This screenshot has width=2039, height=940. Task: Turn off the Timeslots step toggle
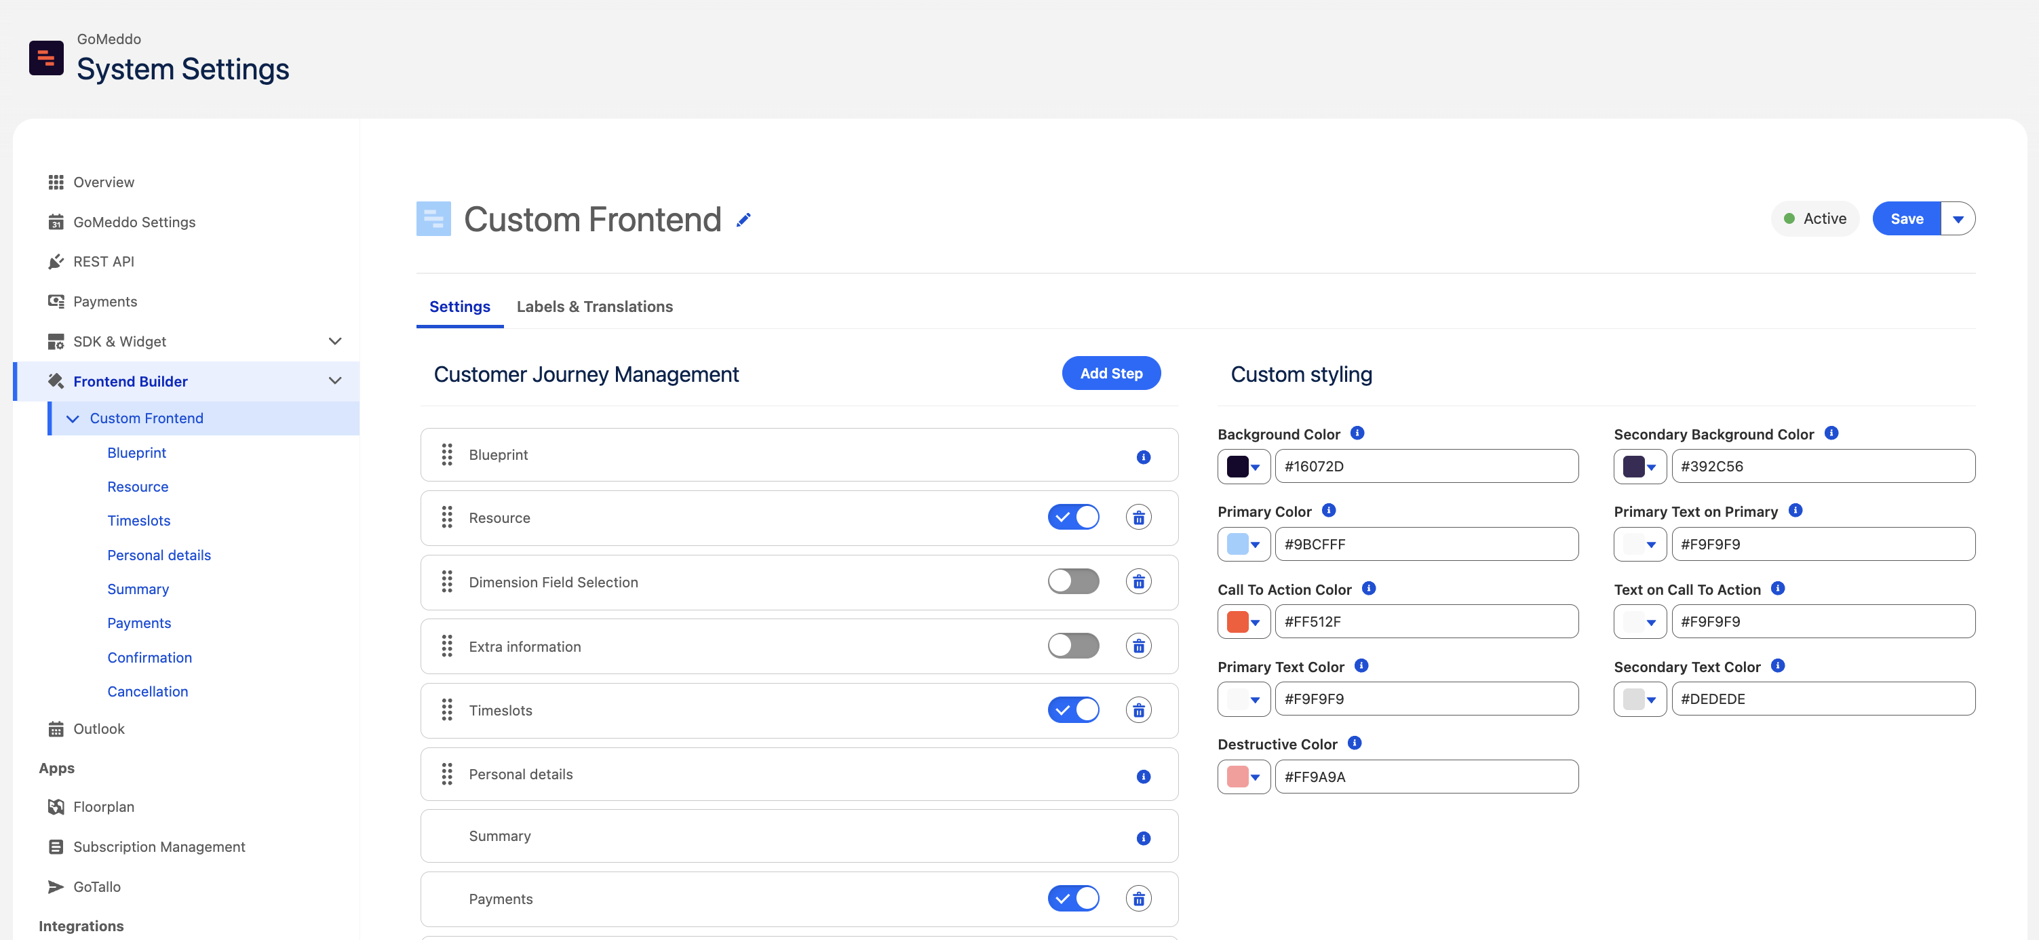(x=1072, y=709)
